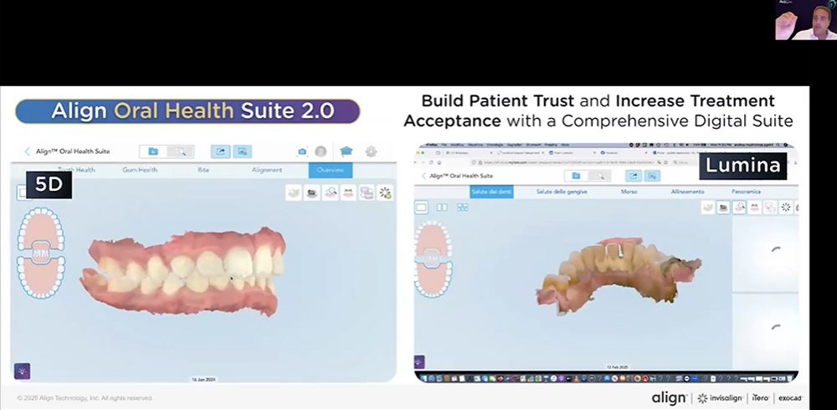Switch to Alignment tab in 5D panel

(267, 170)
